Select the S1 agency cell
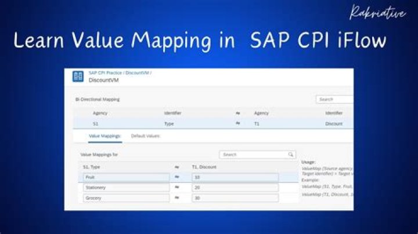Screen dimensions: 418x234 tap(95, 124)
